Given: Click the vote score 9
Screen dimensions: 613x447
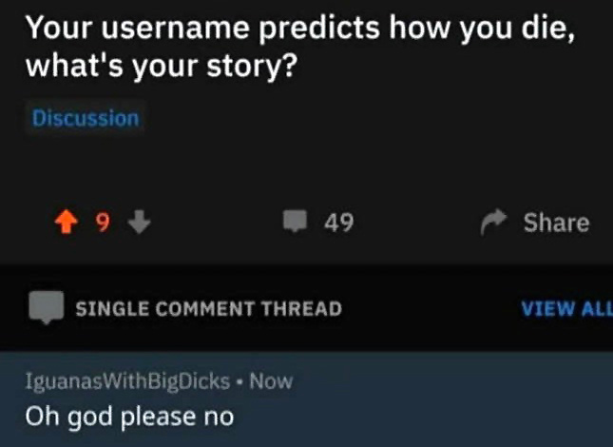Looking at the screenshot, I should (103, 223).
